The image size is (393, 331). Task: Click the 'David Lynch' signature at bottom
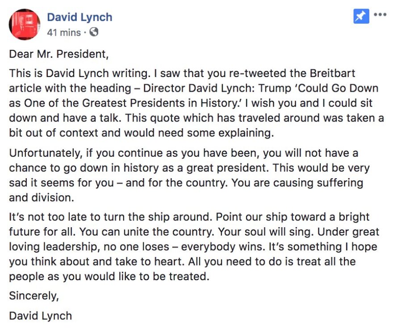[x=40, y=316]
